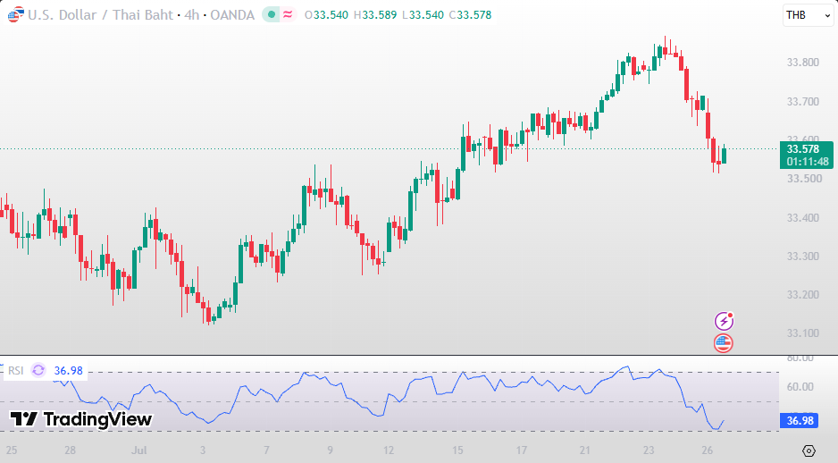Click the 23 date on time axis

coord(649,450)
